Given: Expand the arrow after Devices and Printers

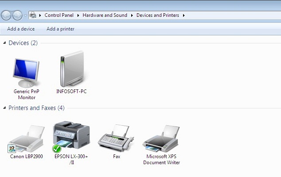Looking at the screenshot, I should point(183,15).
